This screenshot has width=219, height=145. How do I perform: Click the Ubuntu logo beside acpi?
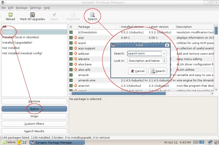(x=75, y=37)
